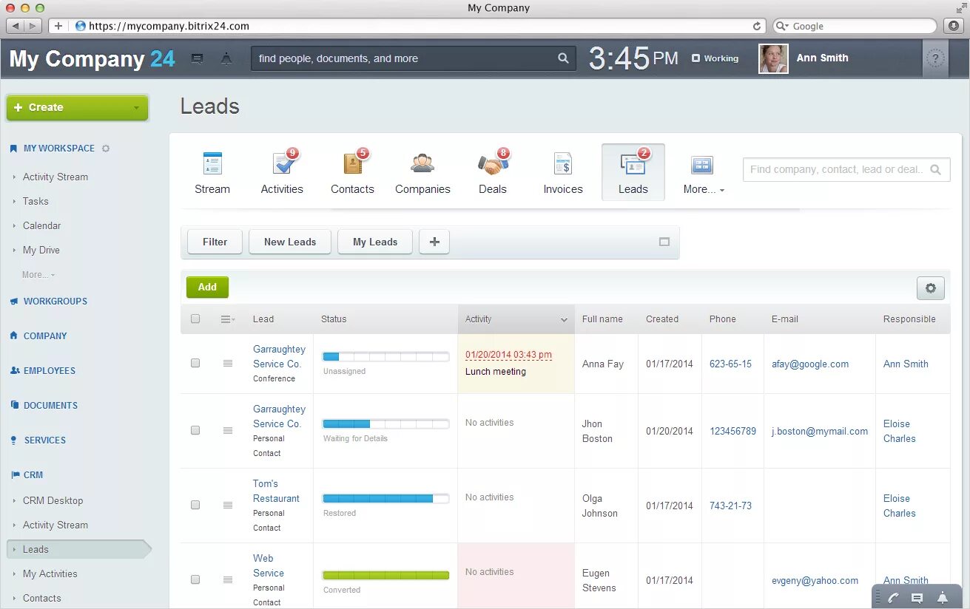Click search icon in CRM find field
The height and width of the screenshot is (609, 970).
click(935, 169)
